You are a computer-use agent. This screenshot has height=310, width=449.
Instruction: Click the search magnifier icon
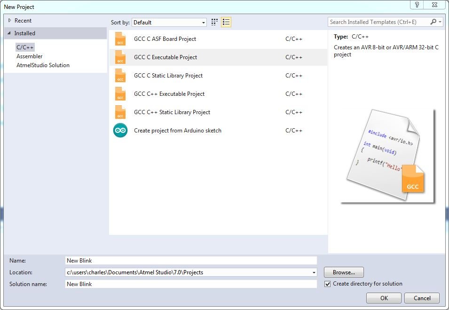[x=433, y=22]
